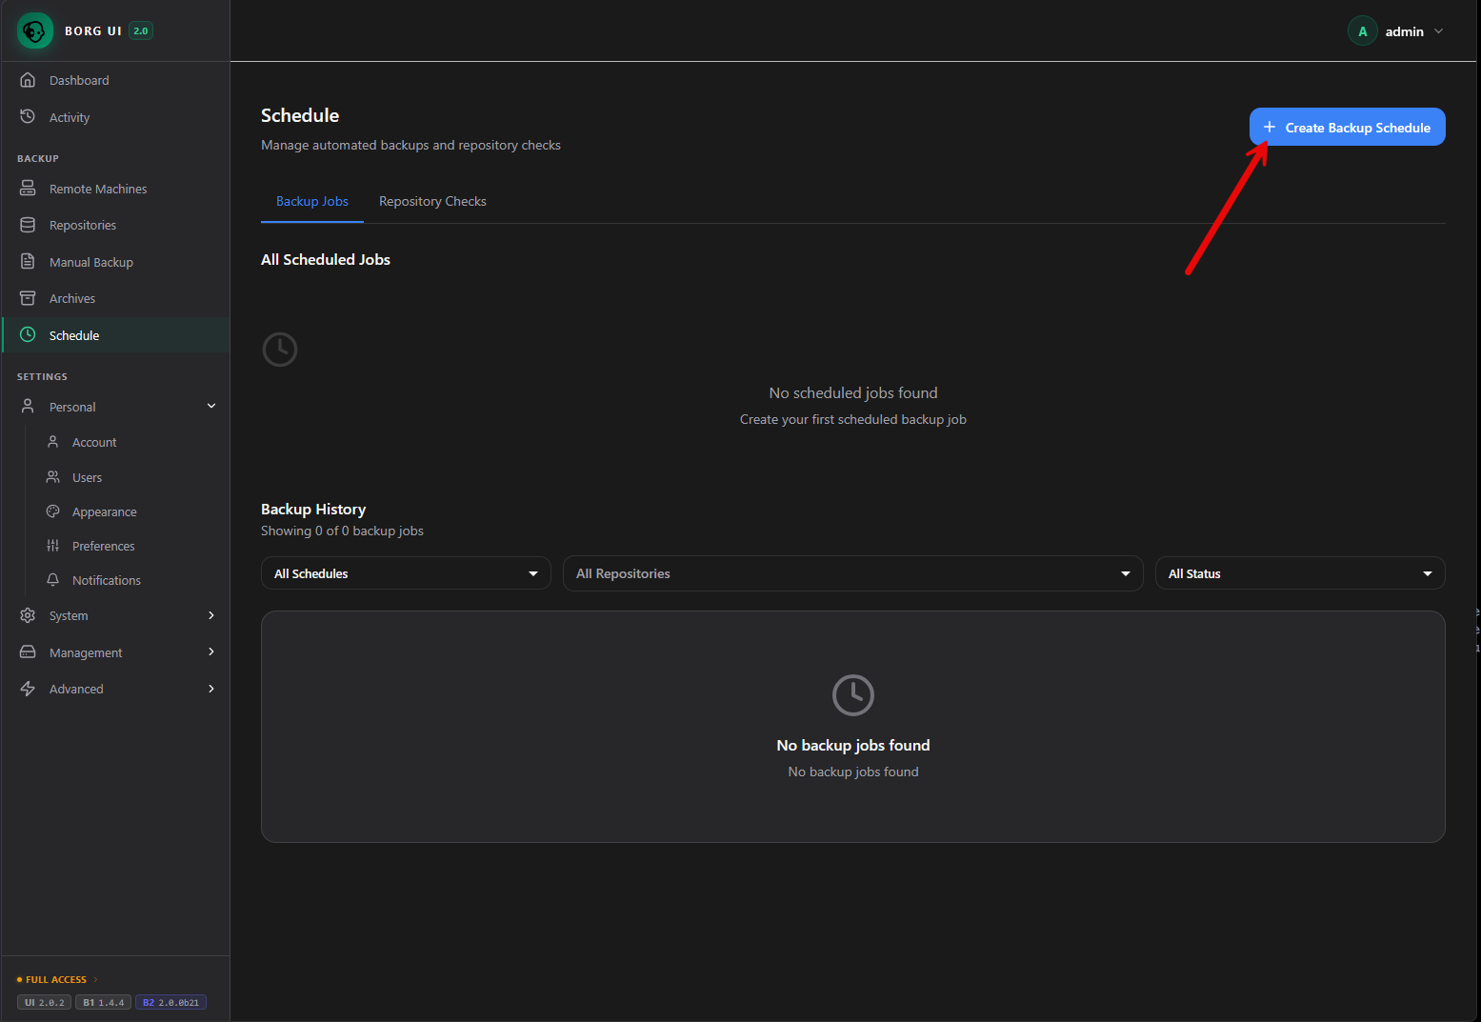Click the Borg UI logo icon

click(35, 31)
